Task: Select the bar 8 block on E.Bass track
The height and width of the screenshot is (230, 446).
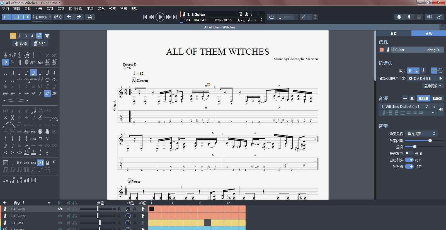Action: pos(200,223)
